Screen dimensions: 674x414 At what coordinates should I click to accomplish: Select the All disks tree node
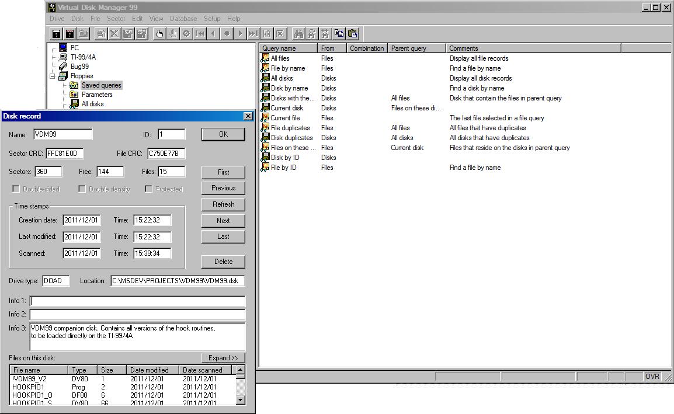click(92, 104)
